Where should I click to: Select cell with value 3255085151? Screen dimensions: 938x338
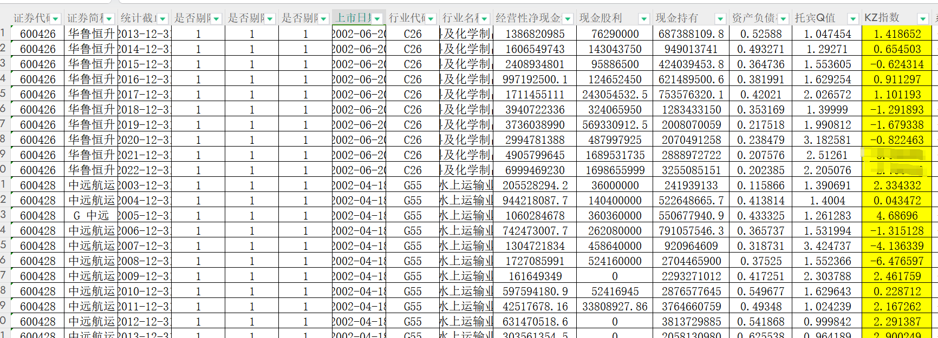click(691, 170)
